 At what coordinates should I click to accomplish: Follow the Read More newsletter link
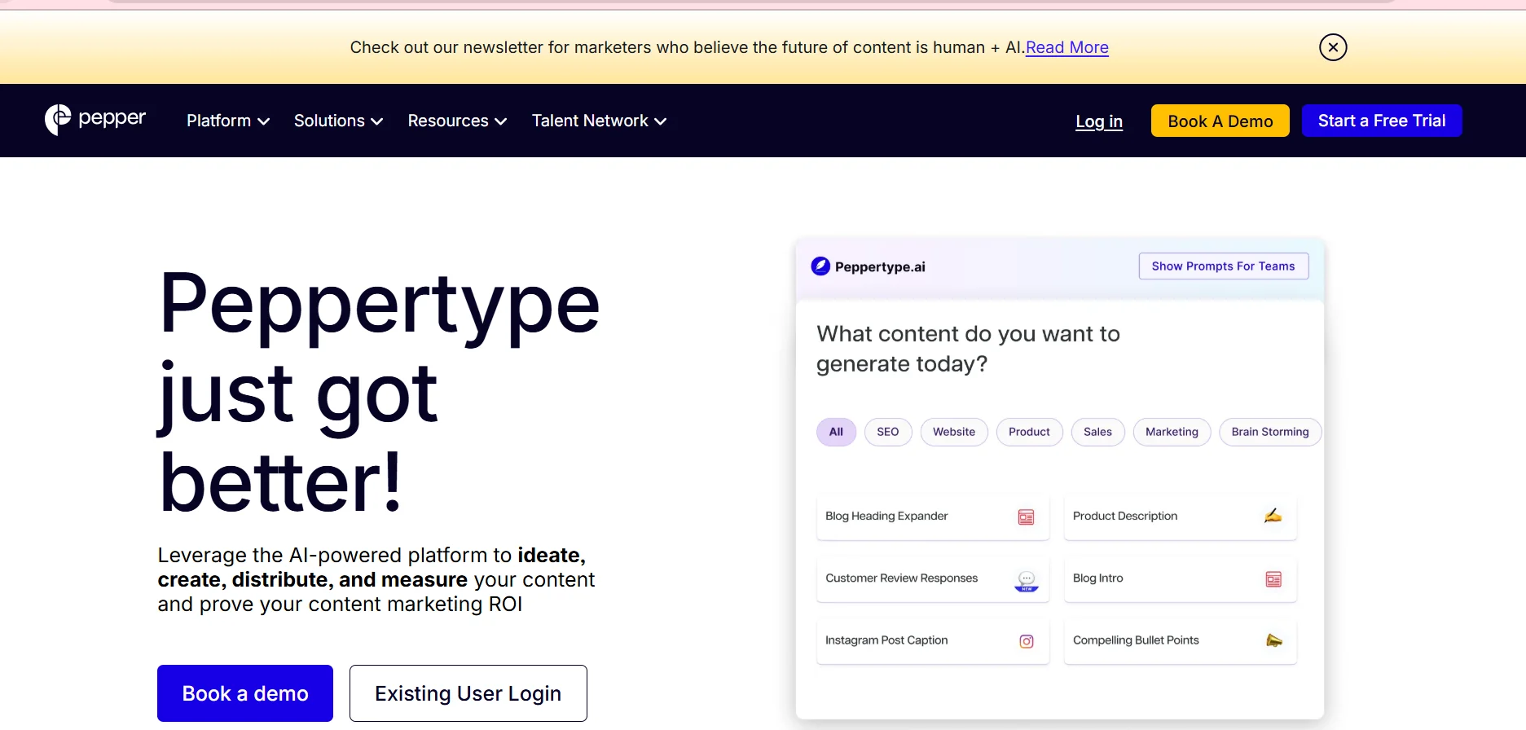pyautogui.click(x=1067, y=47)
